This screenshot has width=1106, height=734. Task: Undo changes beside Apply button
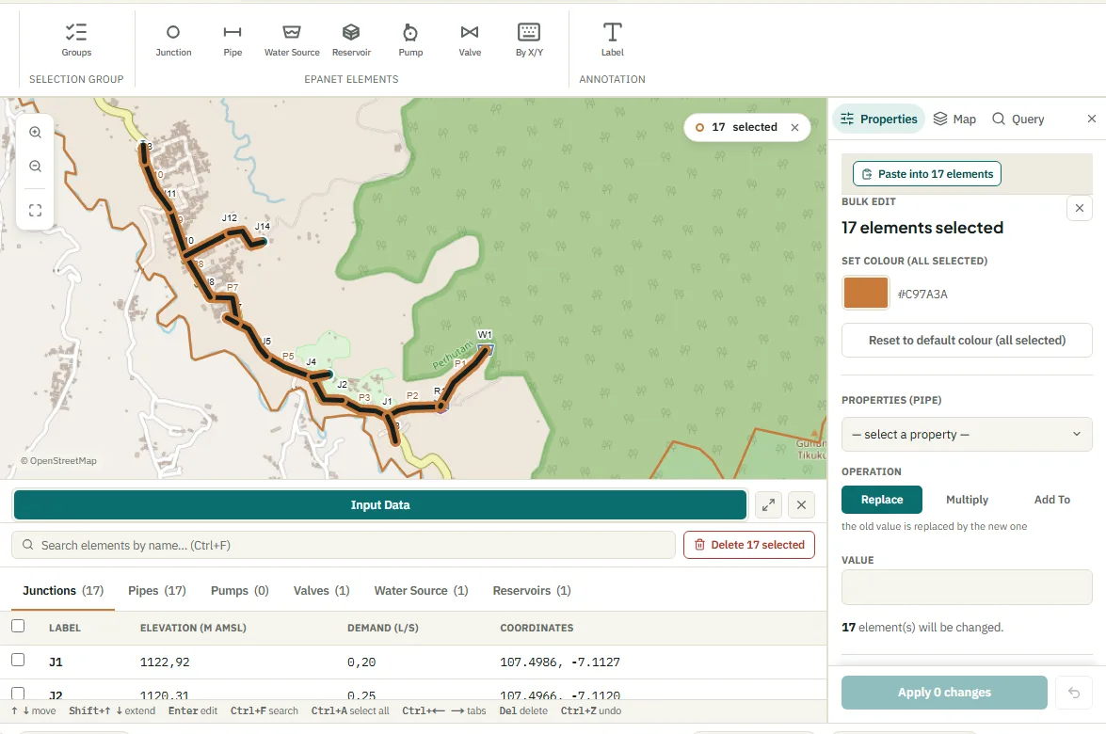click(1074, 693)
